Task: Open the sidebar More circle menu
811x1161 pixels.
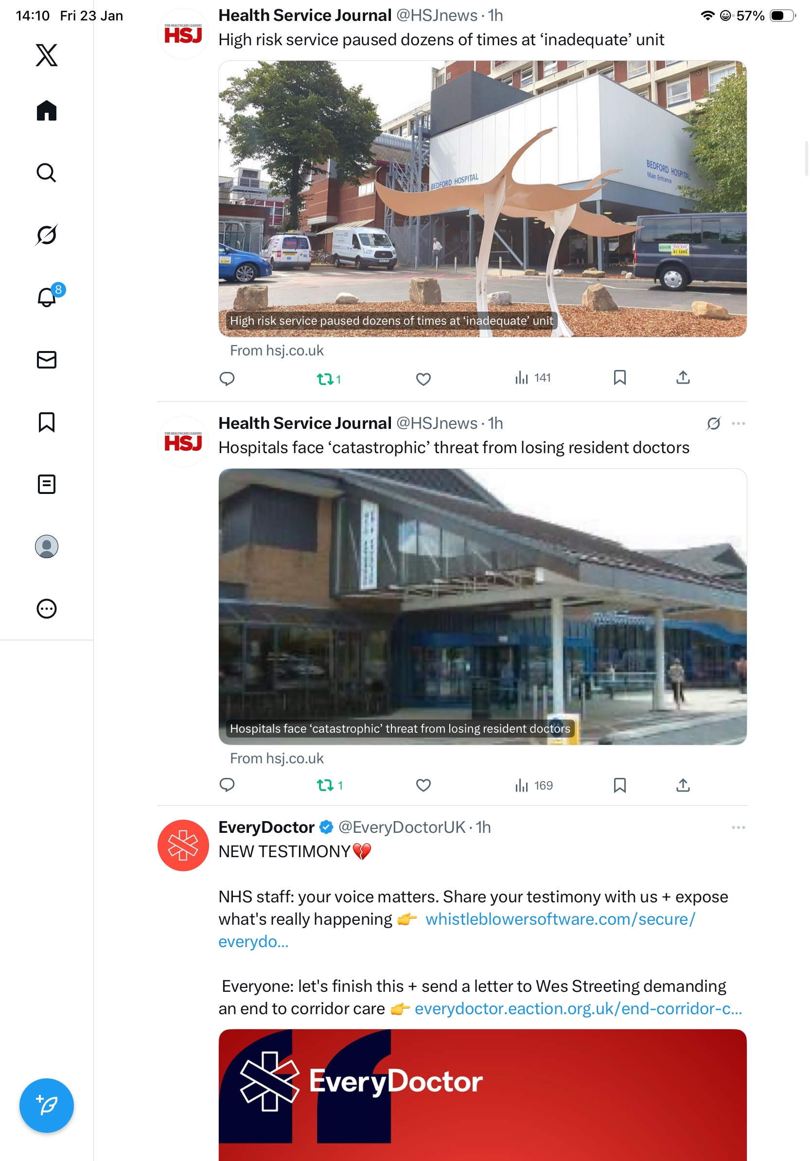Action: (x=47, y=608)
